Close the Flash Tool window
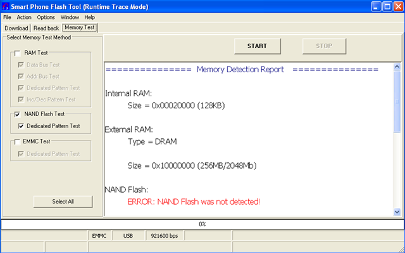Viewport: 405px width, 253px height. click(399, 6)
